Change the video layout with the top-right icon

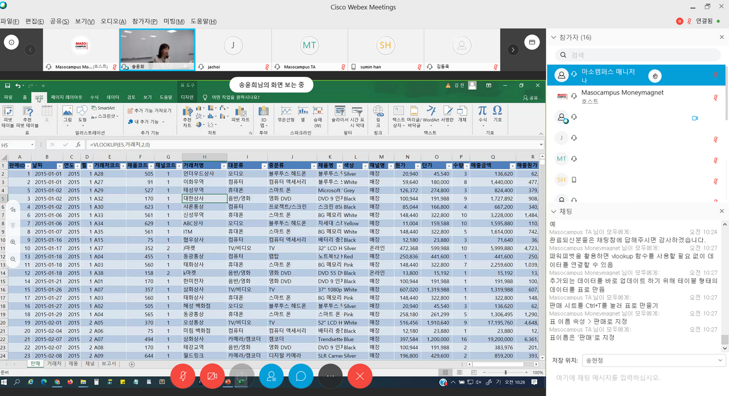[532, 42]
